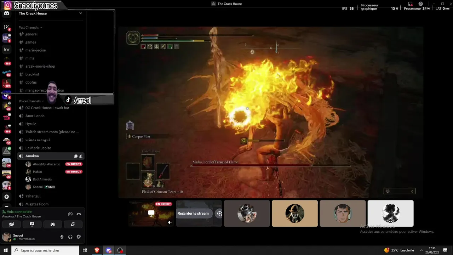The height and width of the screenshot is (255, 453).
Task: Disconnect from voice with hang-up icon
Action: click(x=79, y=214)
